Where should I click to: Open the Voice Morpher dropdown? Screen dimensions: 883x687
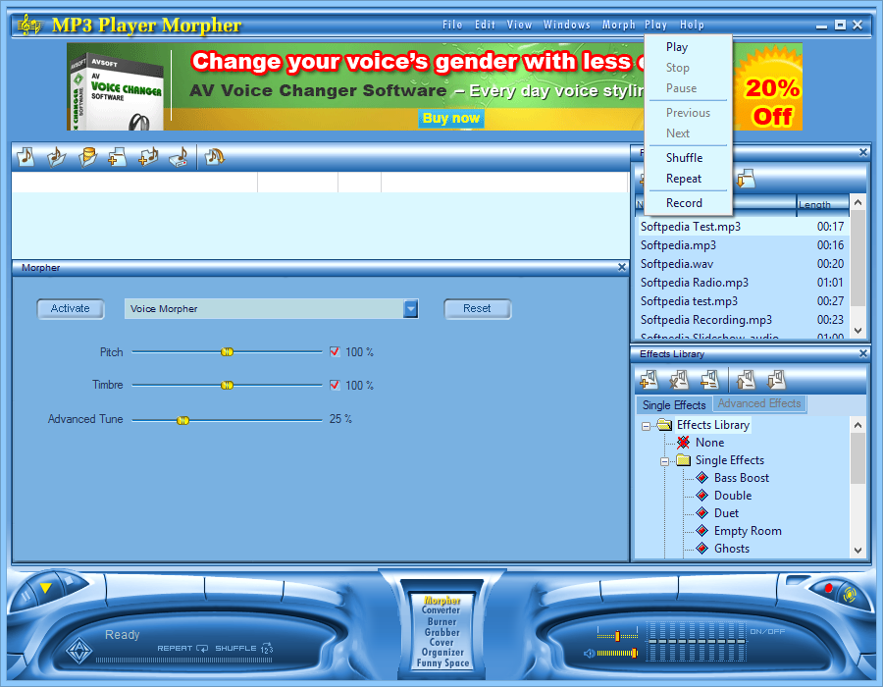click(411, 308)
